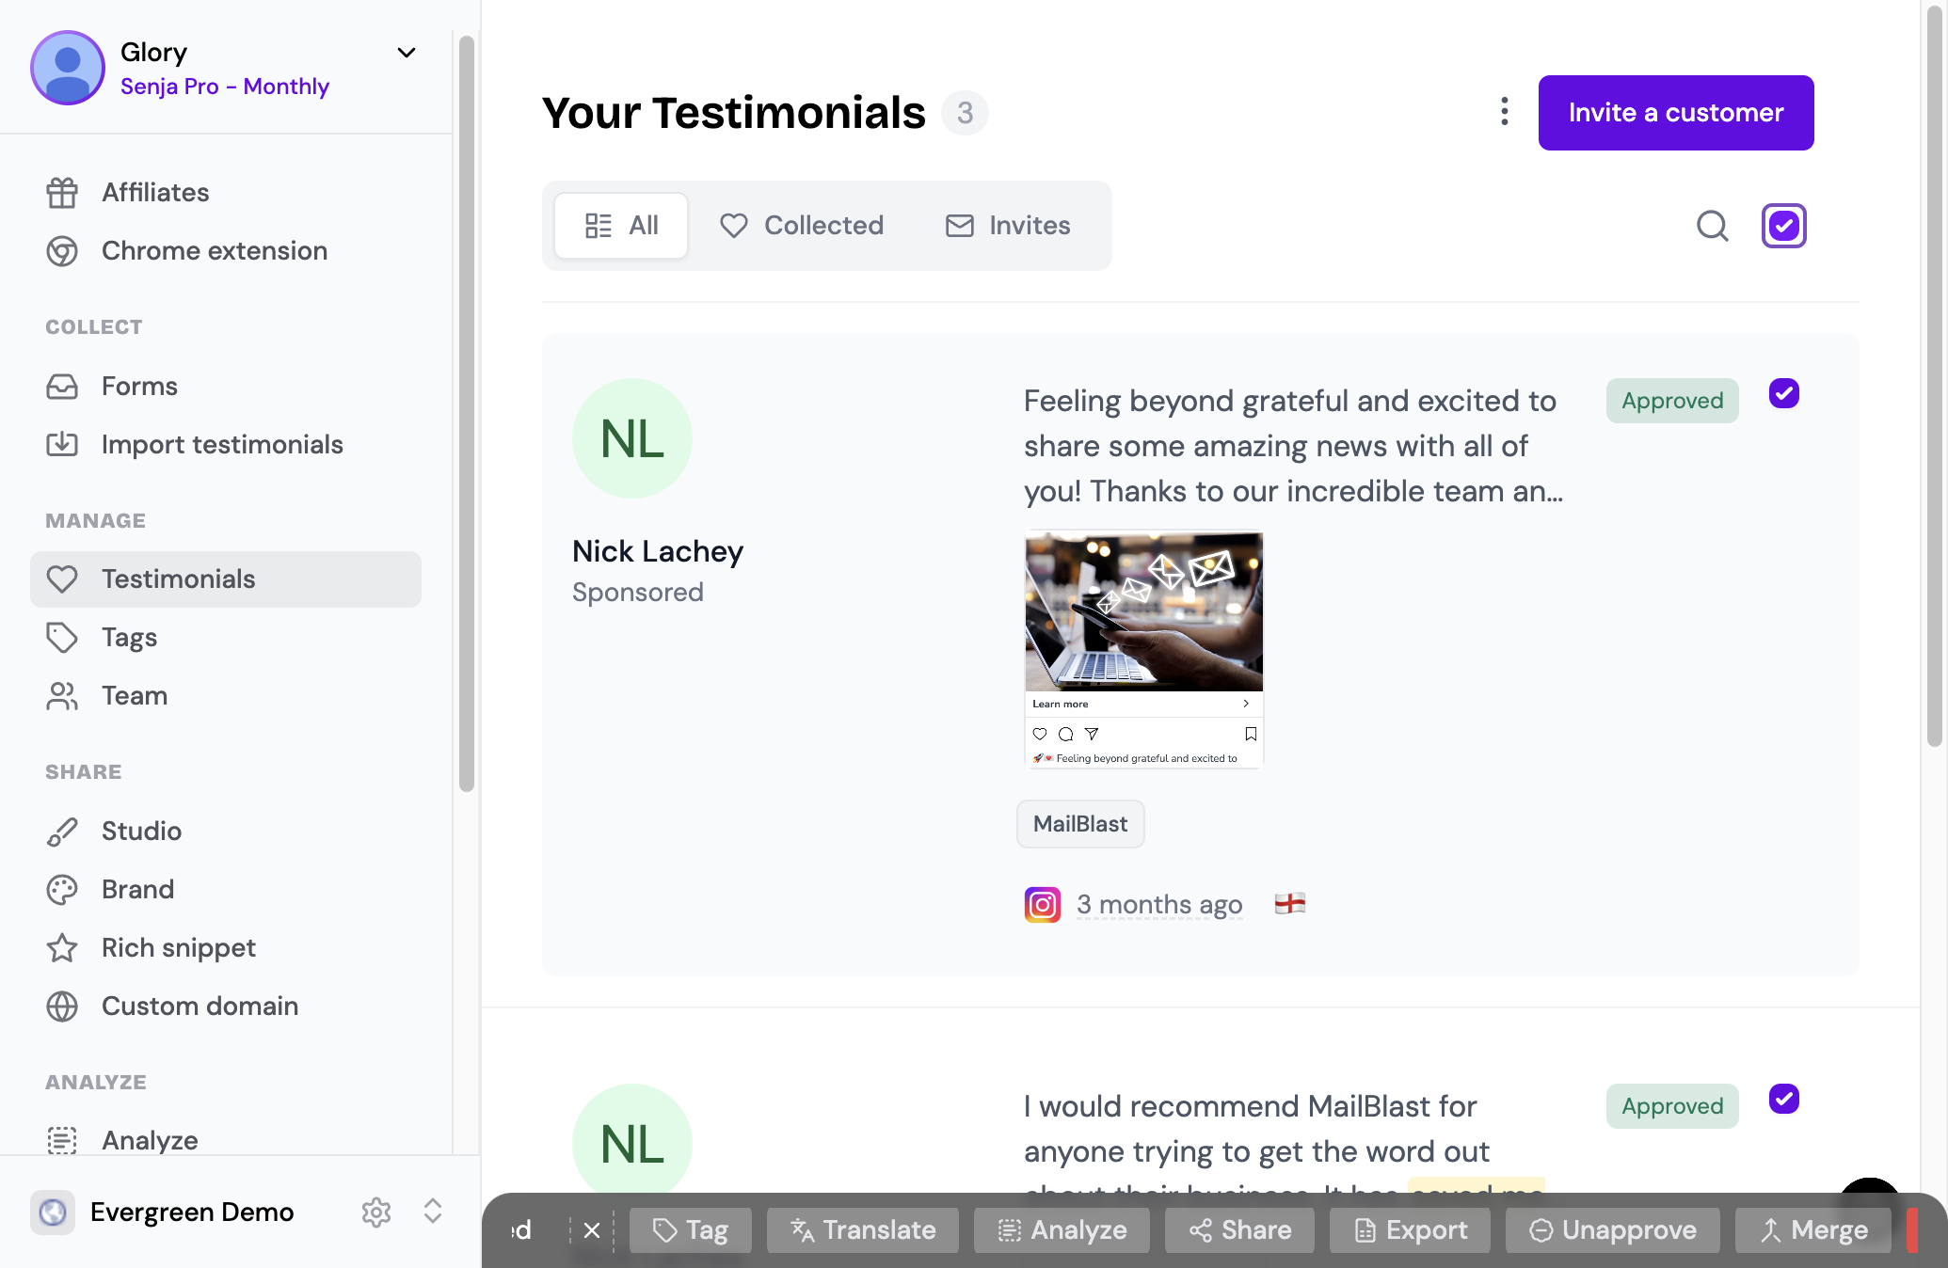Click the Evergreen Demo project logo
Viewport: 1948px width, 1268px height.
click(53, 1212)
